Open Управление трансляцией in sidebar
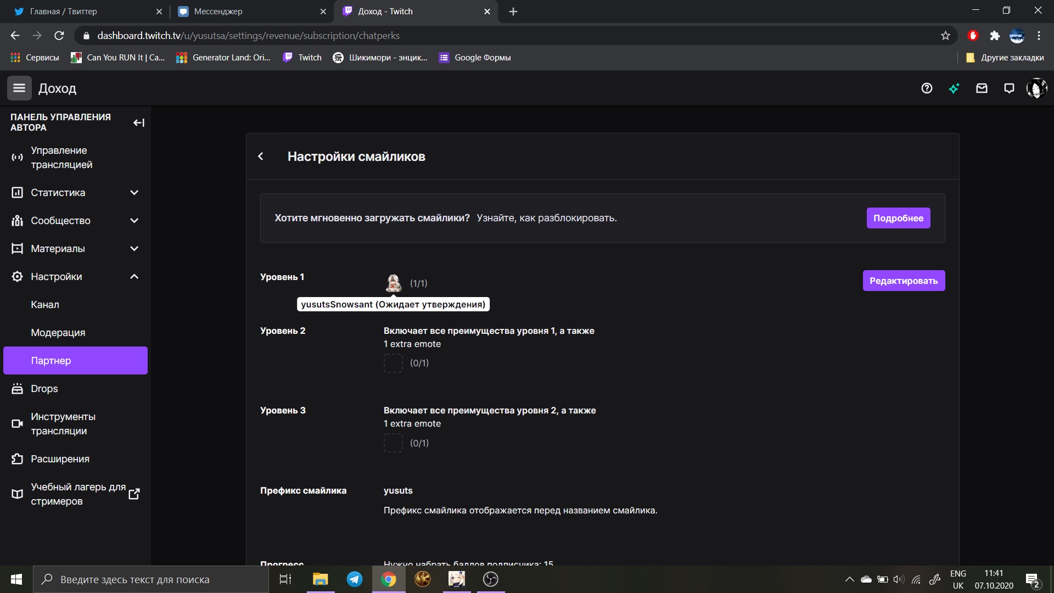 click(75, 158)
